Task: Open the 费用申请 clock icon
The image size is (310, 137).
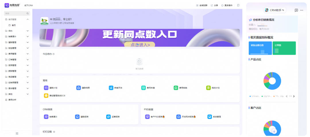Action: click(143, 88)
